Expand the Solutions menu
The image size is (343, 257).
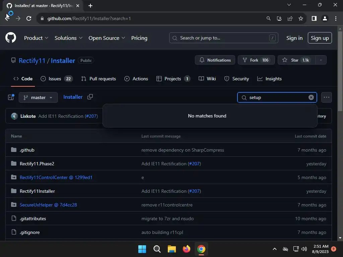68,38
